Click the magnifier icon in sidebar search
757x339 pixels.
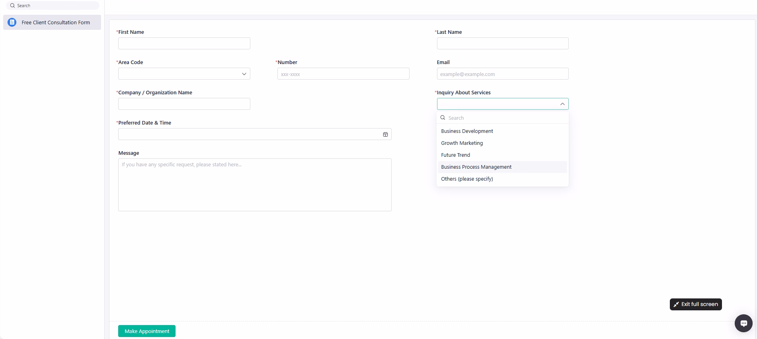(12, 6)
